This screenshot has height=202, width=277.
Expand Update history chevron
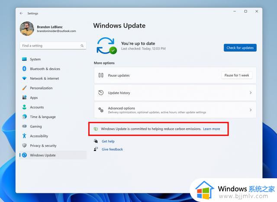tap(251, 93)
